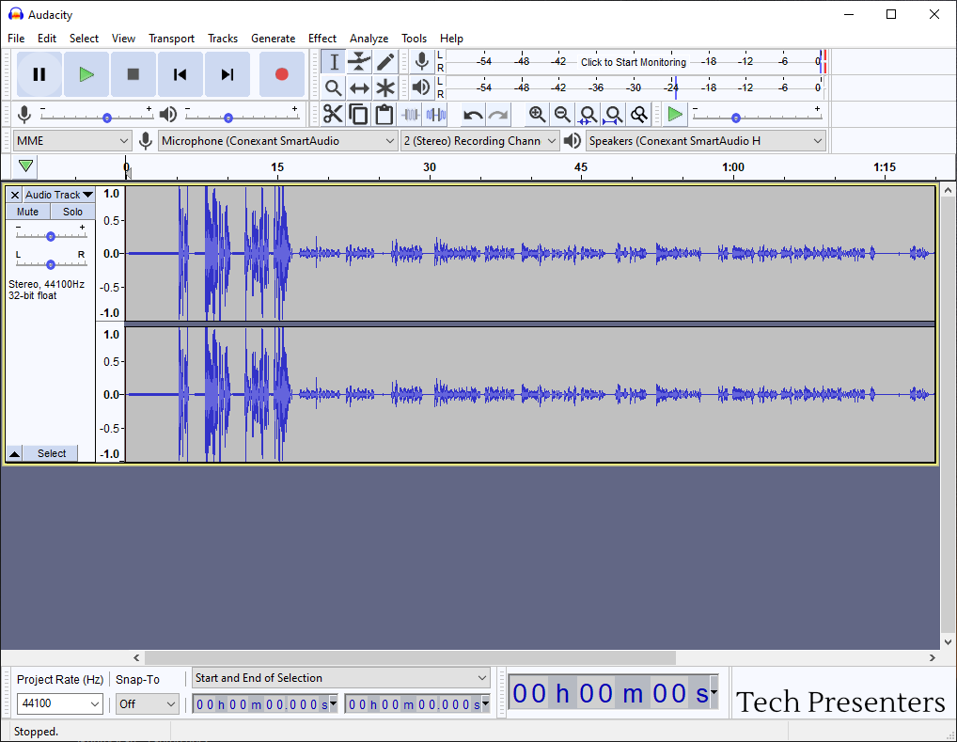Image resolution: width=957 pixels, height=742 pixels.
Task: Click the Undo arrow icon
Action: tap(473, 114)
